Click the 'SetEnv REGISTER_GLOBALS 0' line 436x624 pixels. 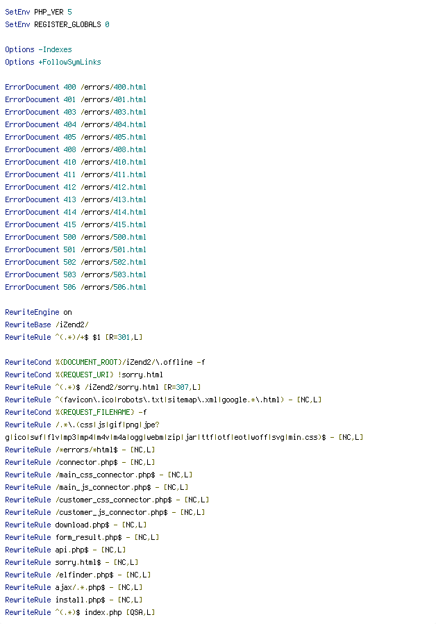tap(57, 25)
